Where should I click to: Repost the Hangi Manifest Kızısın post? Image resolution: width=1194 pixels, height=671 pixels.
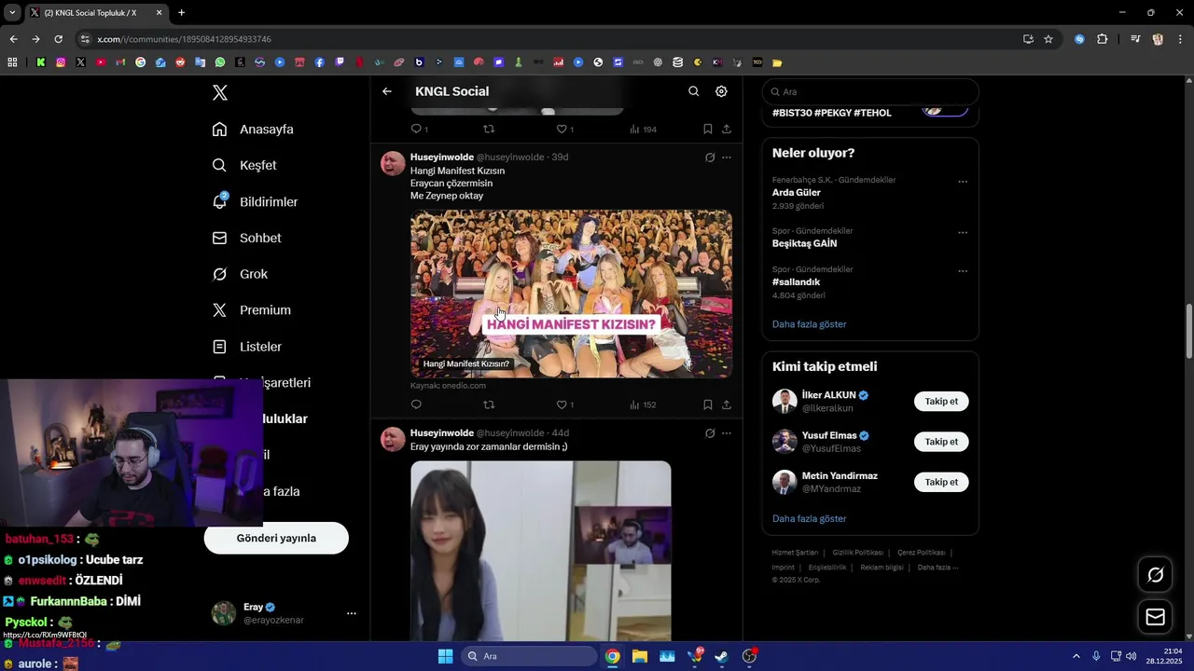[x=489, y=404]
